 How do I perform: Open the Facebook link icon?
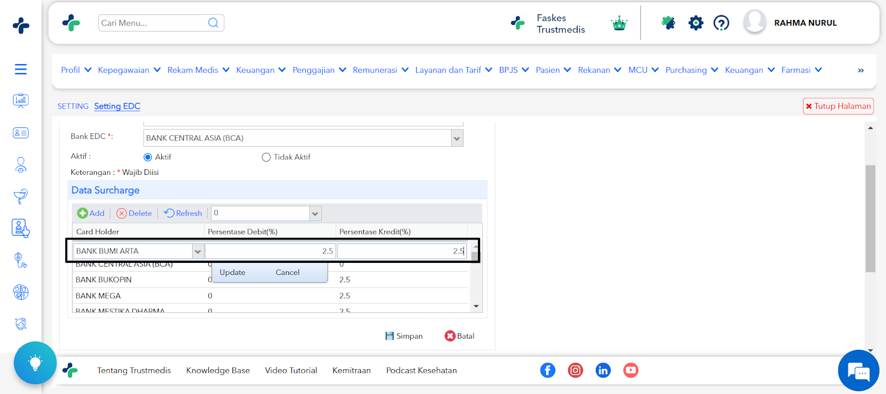(548, 370)
